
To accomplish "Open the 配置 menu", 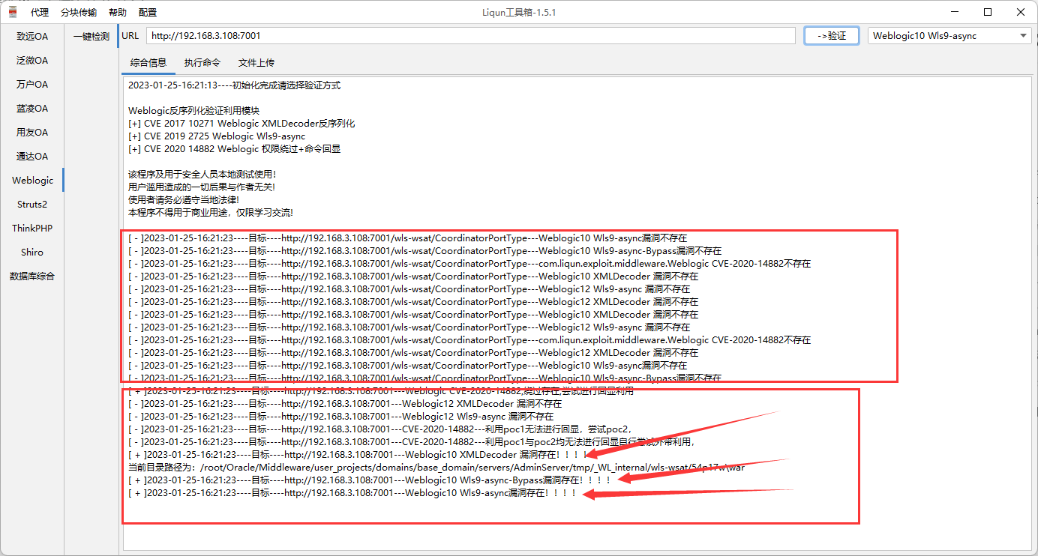I will 148,13.
